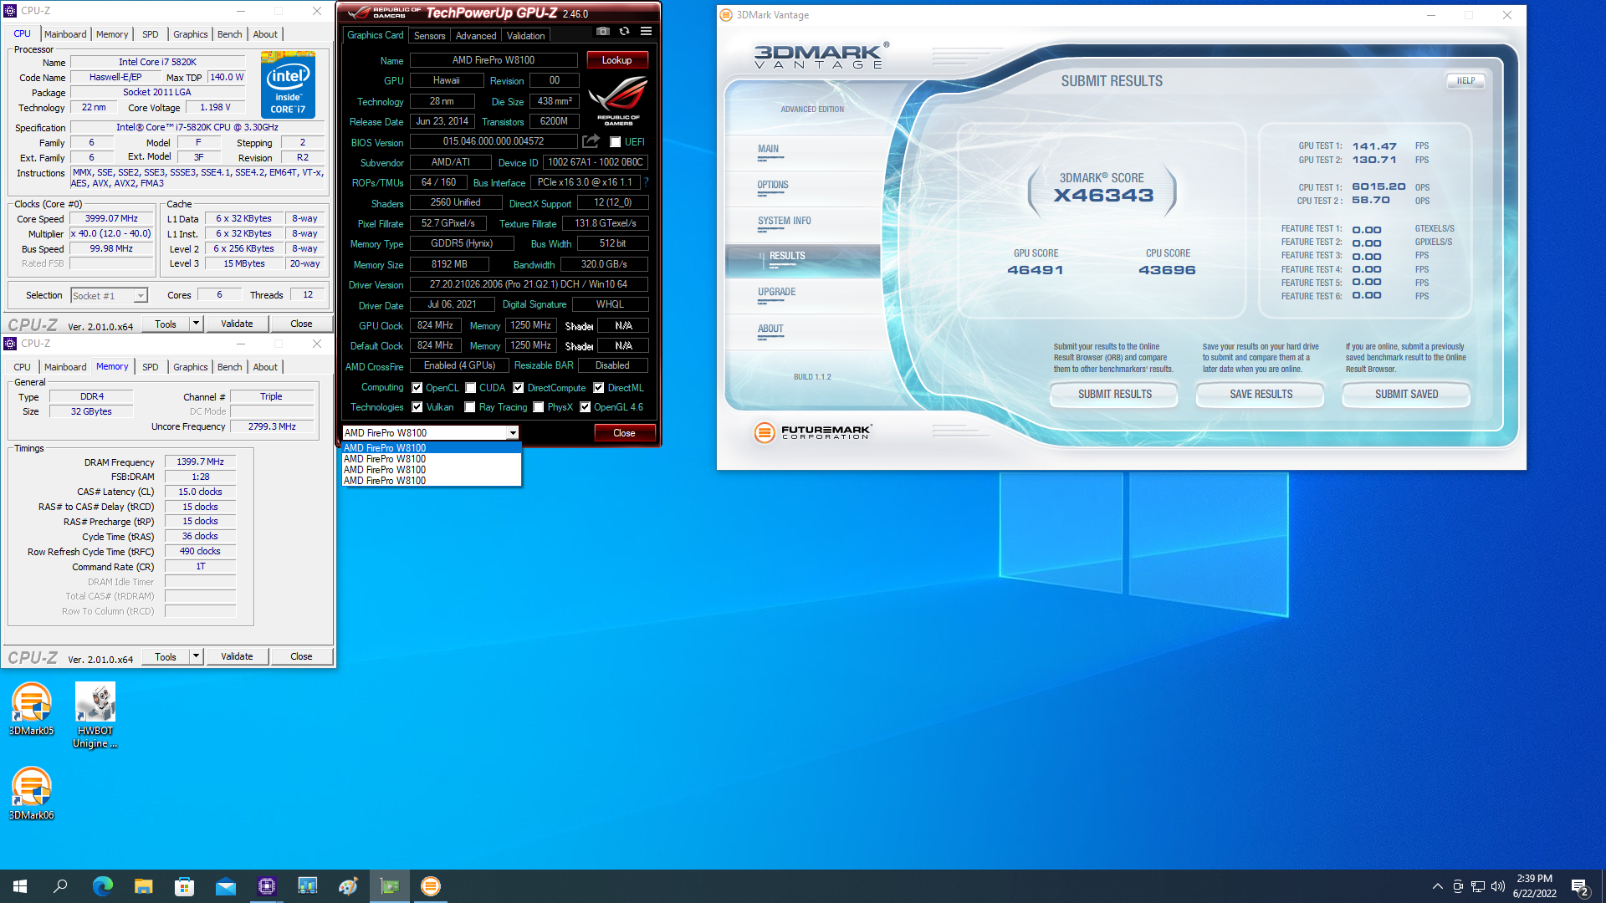
Task: Open Tools dropdown arrow in Memory CPU-Z window
Action: [196, 656]
